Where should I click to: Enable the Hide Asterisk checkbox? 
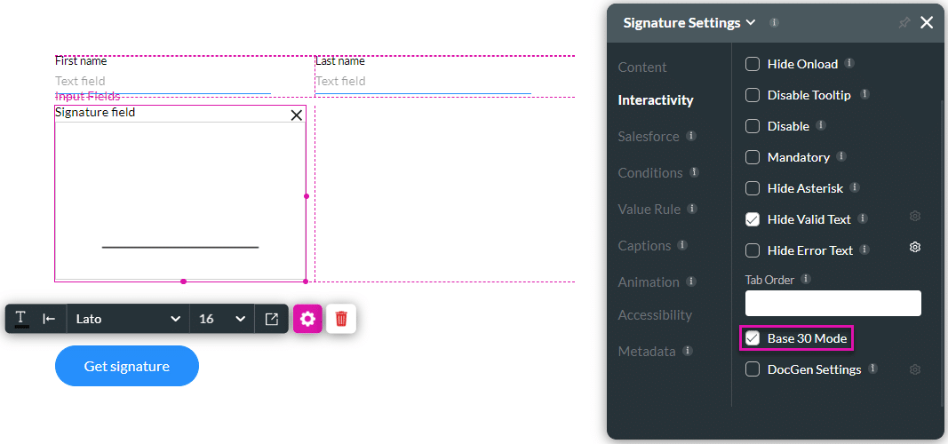coord(753,188)
